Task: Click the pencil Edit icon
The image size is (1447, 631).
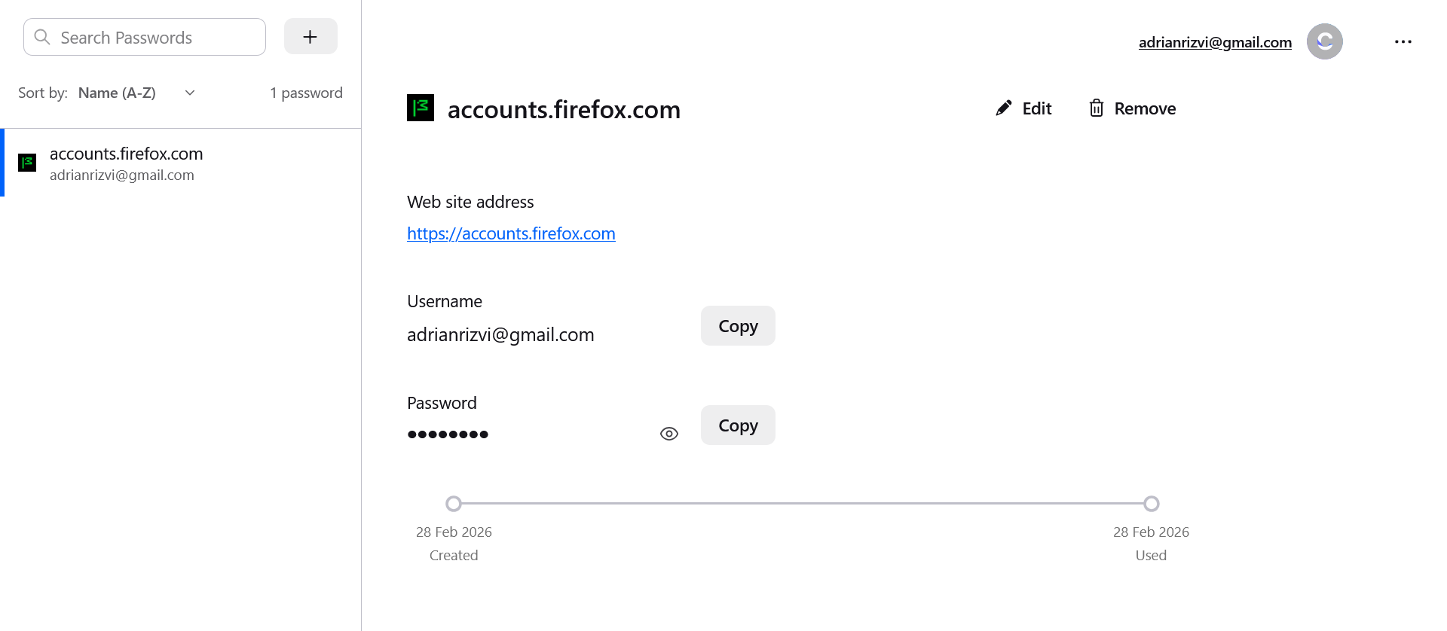Action: [x=1003, y=108]
